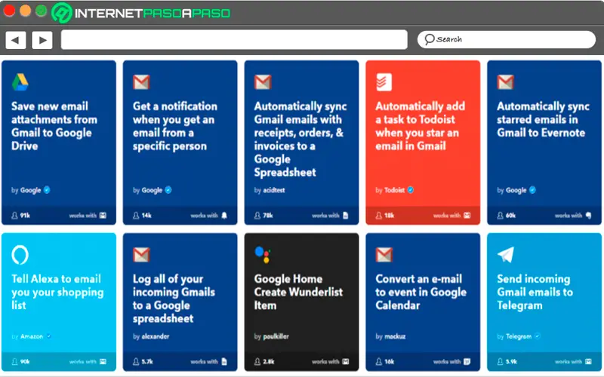Click the browser back arrow button
The height and width of the screenshot is (377, 604).
pos(15,40)
